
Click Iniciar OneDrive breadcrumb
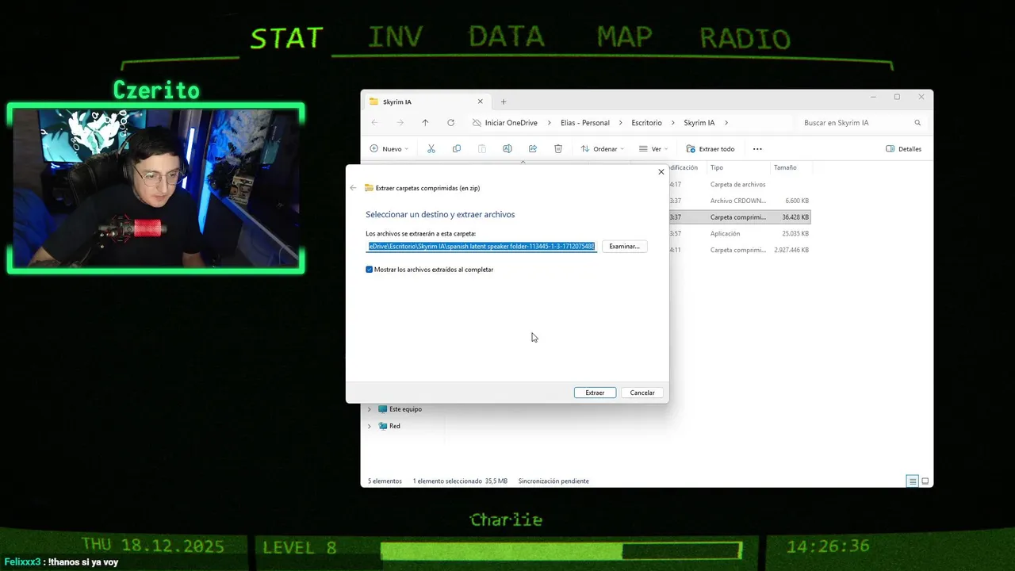pos(511,123)
